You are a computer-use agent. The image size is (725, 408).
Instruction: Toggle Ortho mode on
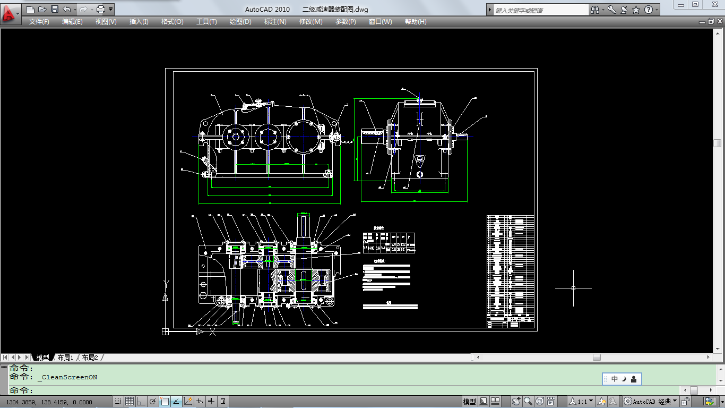coord(141,402)
